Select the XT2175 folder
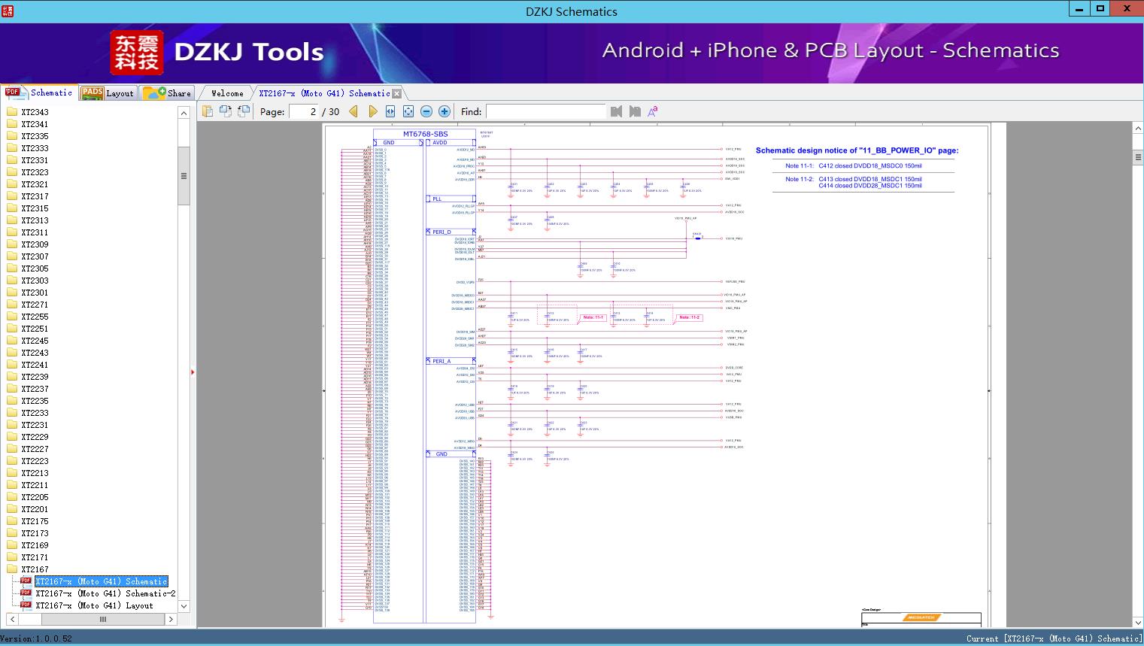Viewport: 1144px width, 646px height. (x=35, y=521)
